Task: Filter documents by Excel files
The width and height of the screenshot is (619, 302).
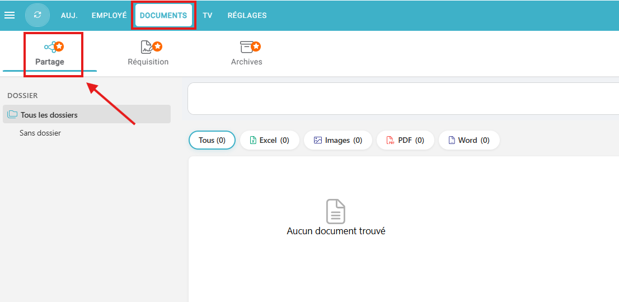Action: click(269, 140)
